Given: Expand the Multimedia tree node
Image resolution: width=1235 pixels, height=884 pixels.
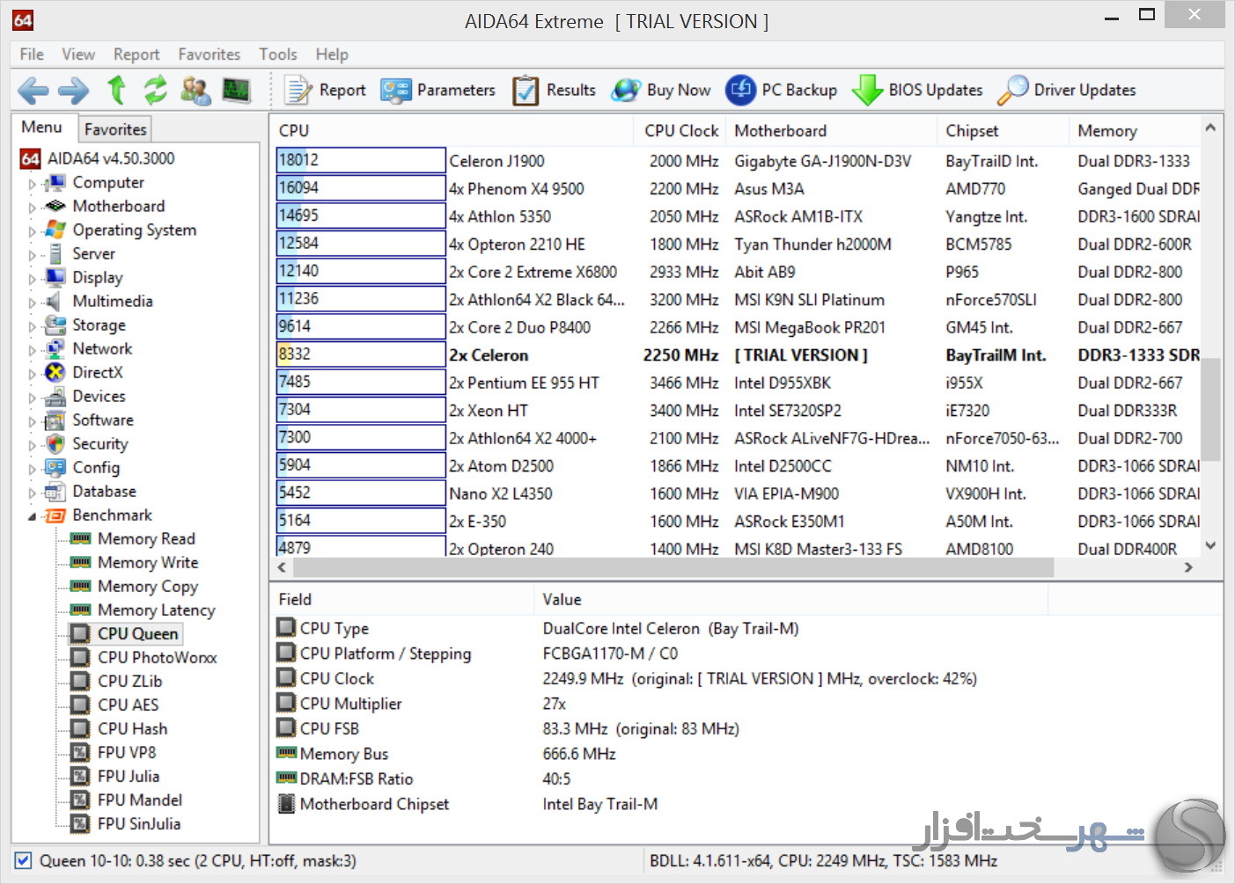Looking at the screenshot, I should coord(33,303).
